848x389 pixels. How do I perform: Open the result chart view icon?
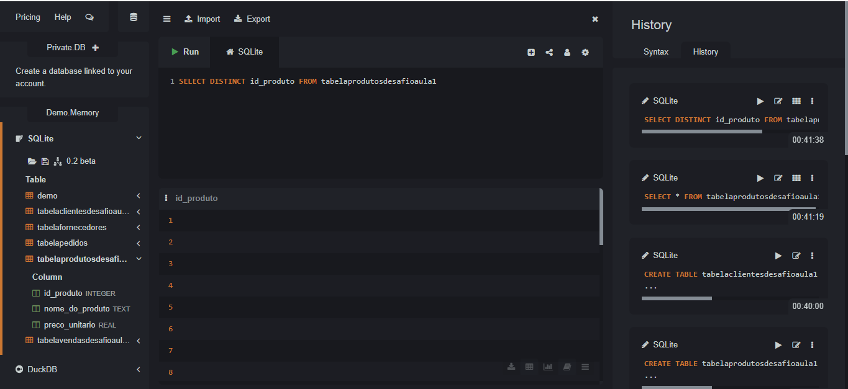click(548, 367)
